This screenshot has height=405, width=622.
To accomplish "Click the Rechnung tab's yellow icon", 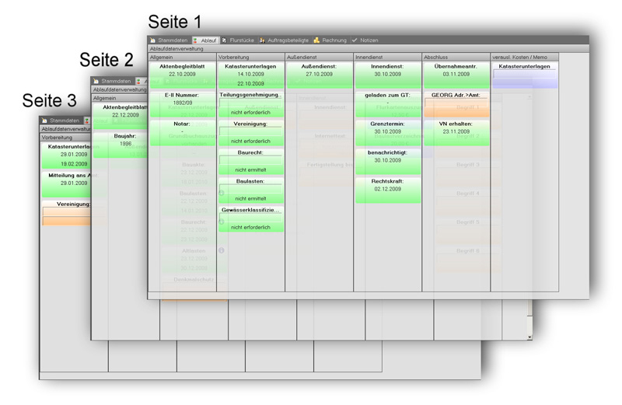I will pyautogui.click(x=317, y=40).
